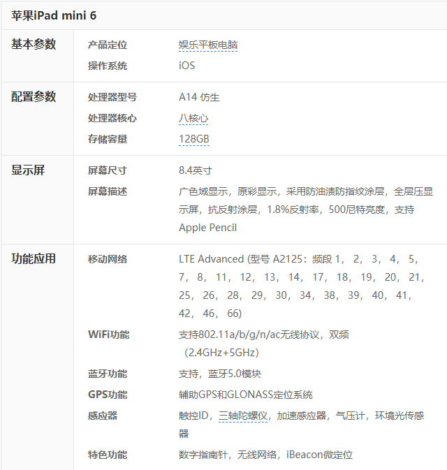447x470 pixels.
Task: Click the 感应器 row label
Action: point(103,416)
